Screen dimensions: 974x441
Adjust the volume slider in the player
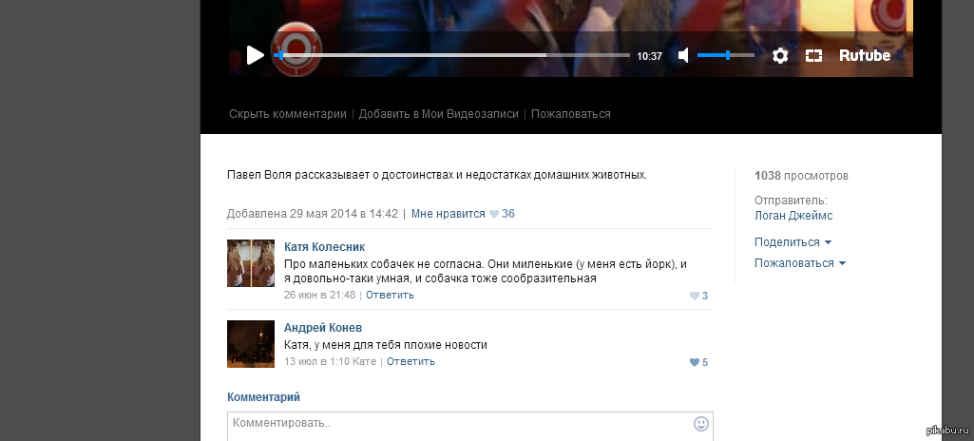[x=726, y=55]
